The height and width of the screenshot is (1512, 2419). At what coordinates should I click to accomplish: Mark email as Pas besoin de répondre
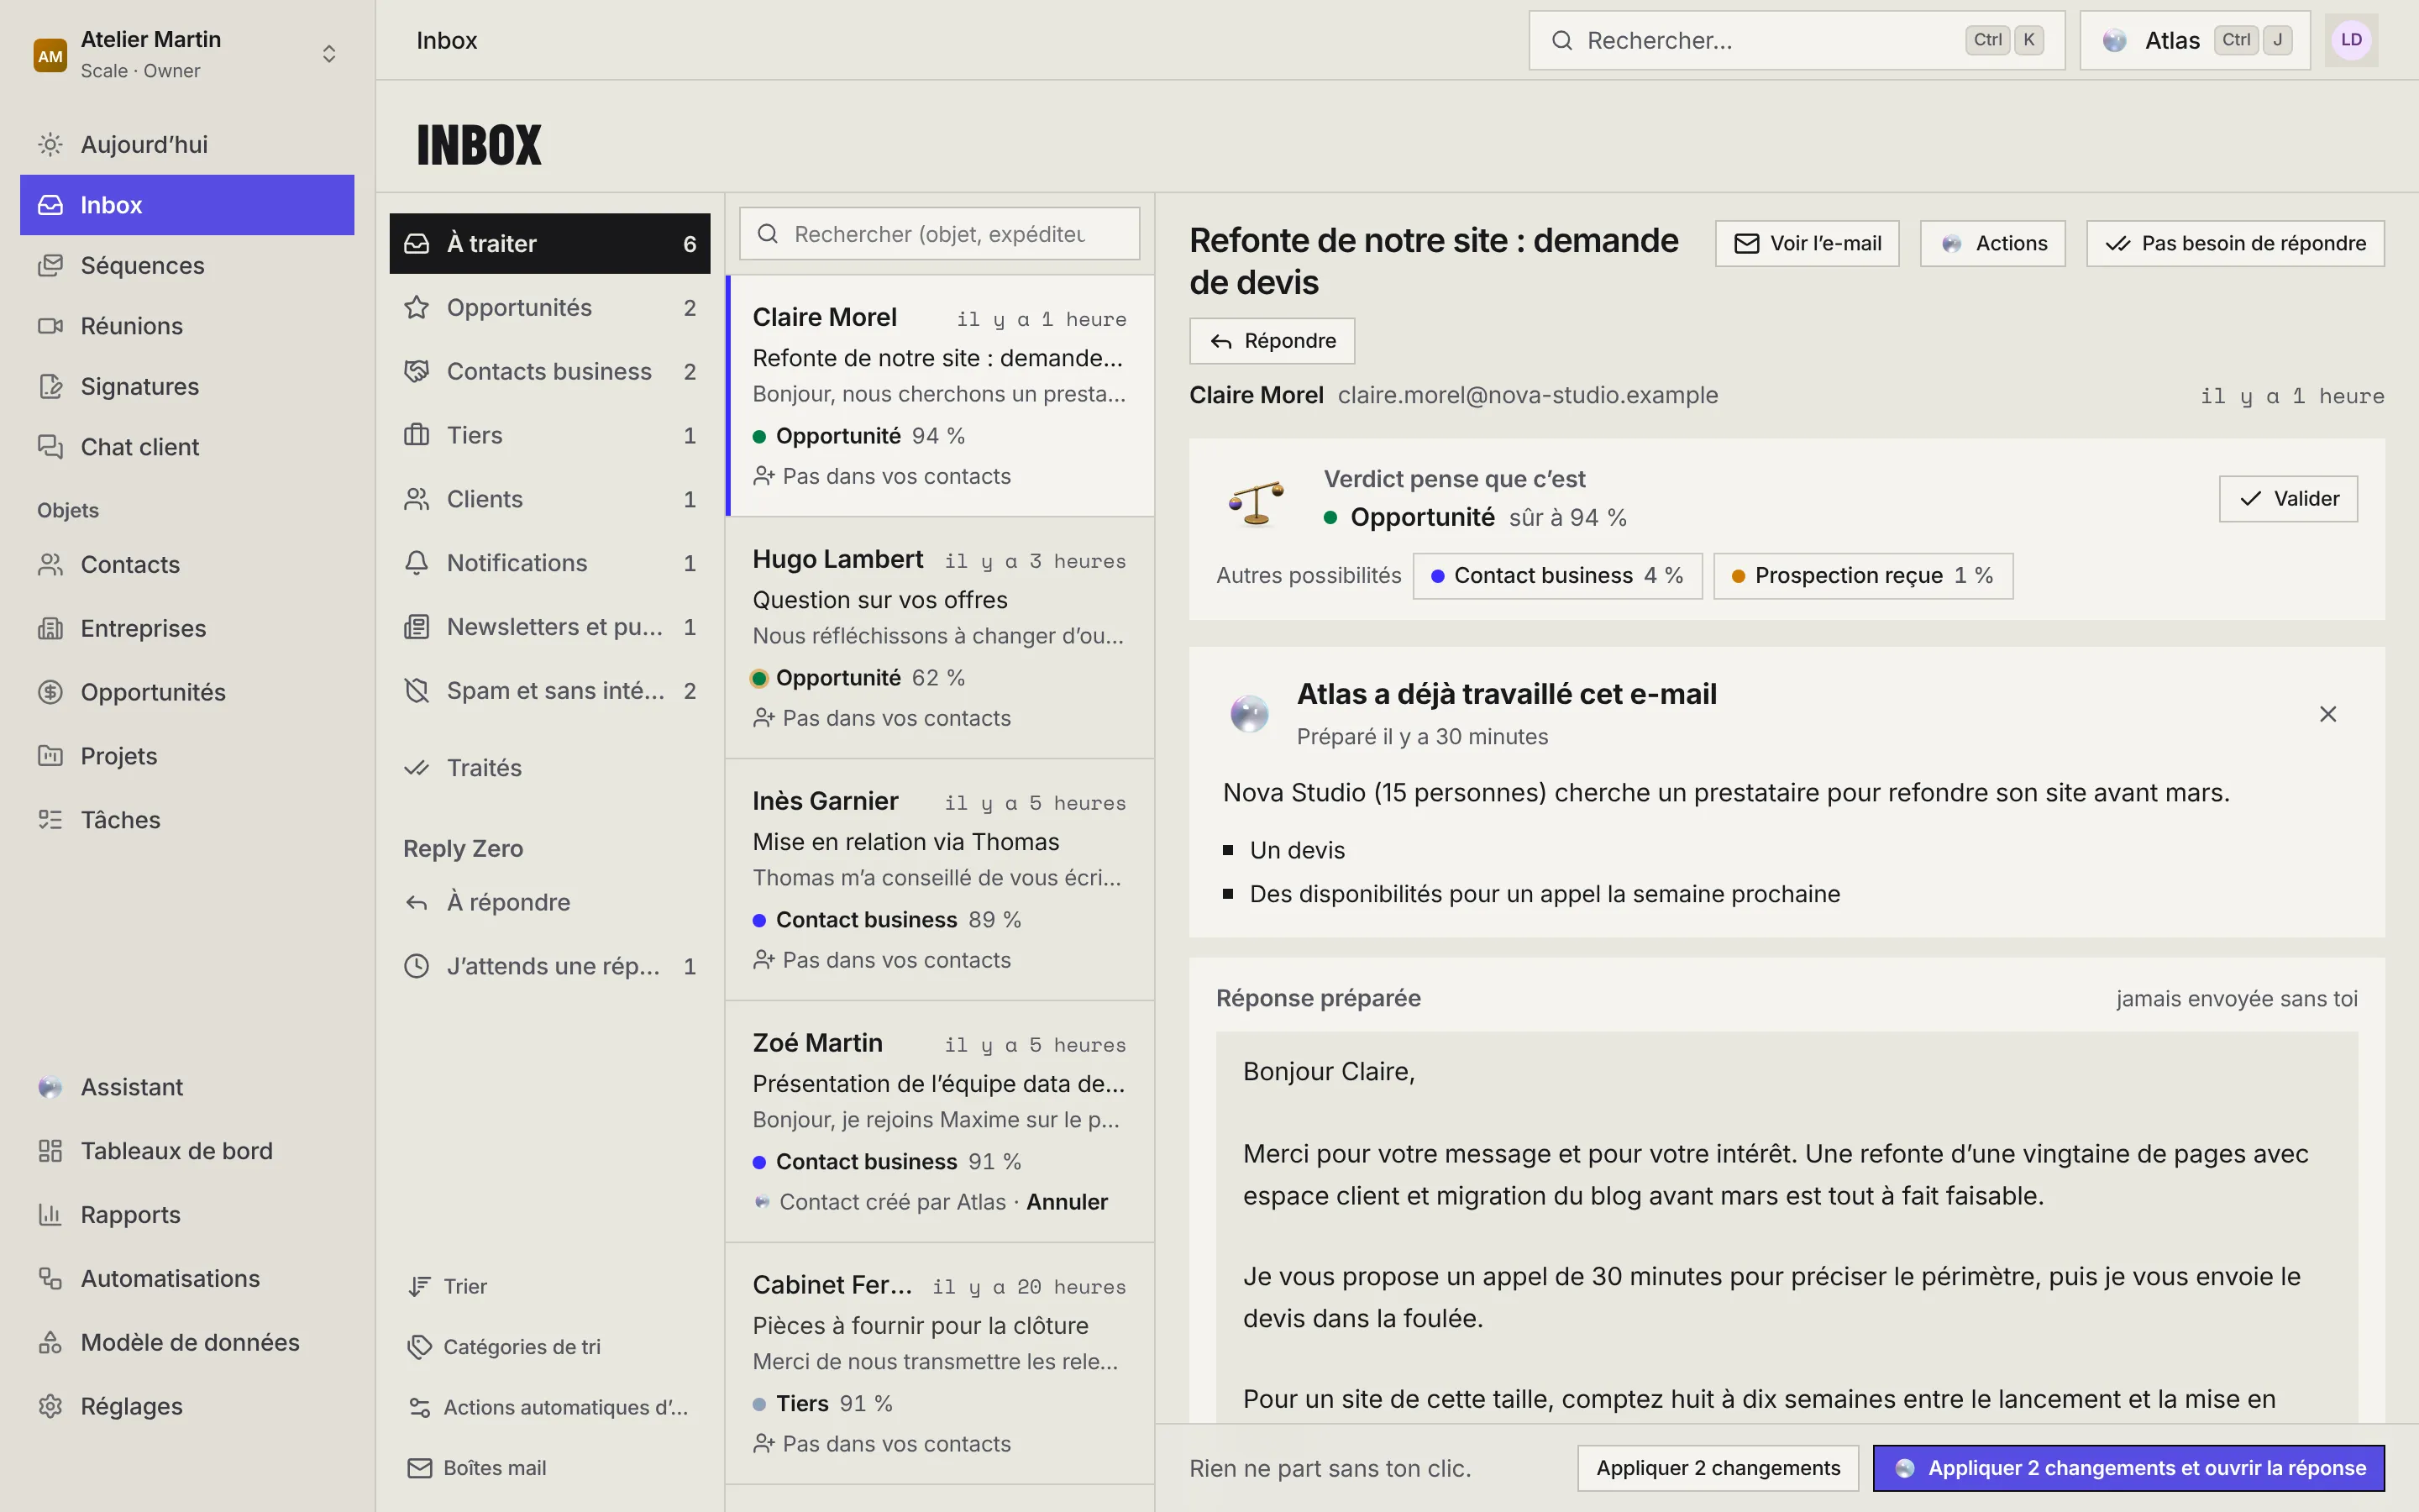(x=2235, y=244)
